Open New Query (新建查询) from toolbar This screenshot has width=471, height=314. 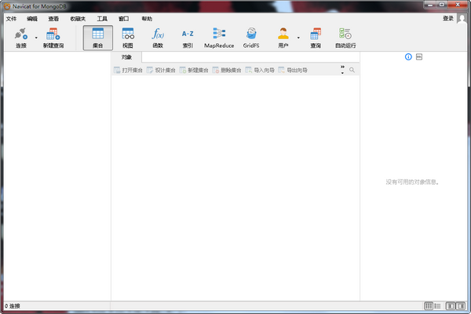[x=53, y=37]
